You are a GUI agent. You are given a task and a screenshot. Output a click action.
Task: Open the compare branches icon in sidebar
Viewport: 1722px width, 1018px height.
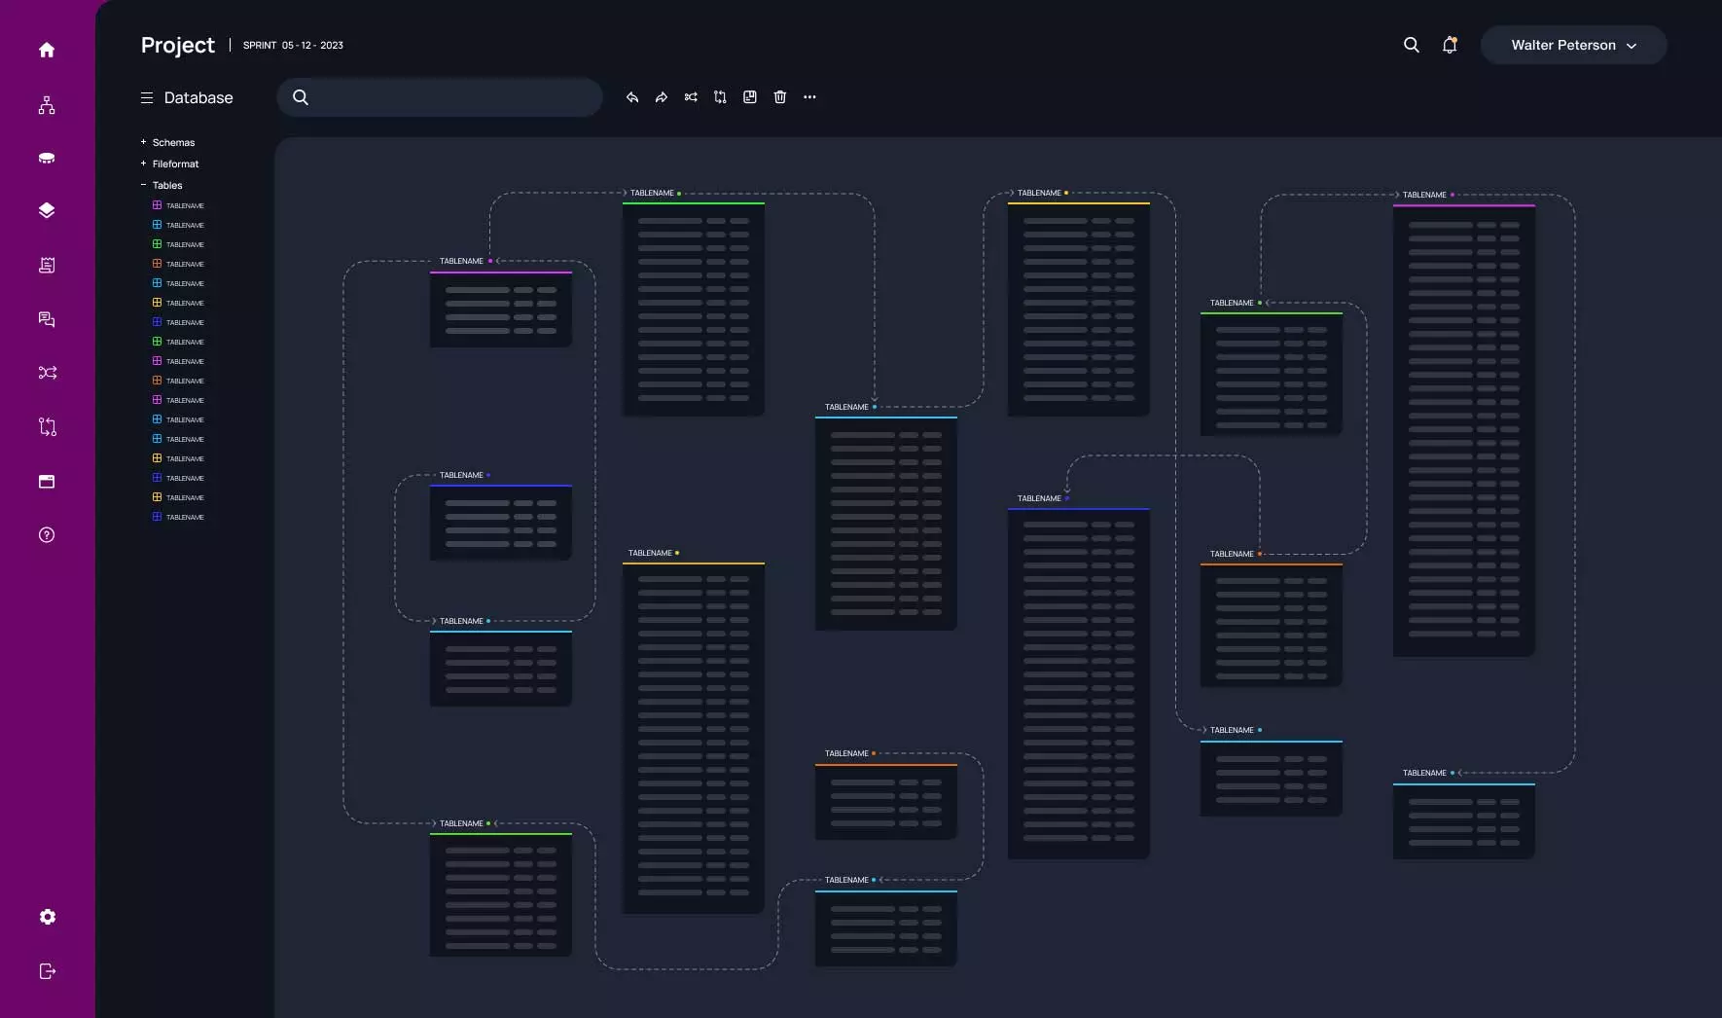[47, 426]
